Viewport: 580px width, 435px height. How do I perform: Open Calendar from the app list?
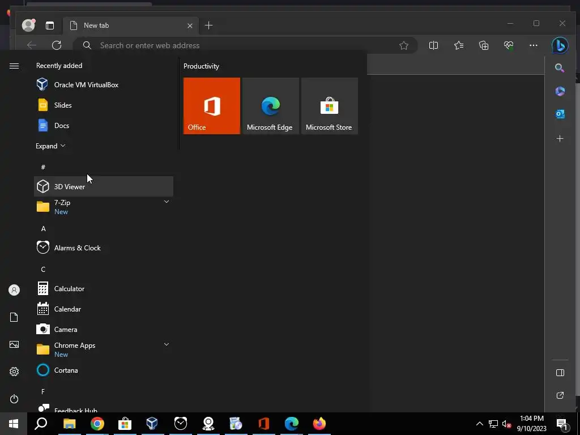click(104, 309)
